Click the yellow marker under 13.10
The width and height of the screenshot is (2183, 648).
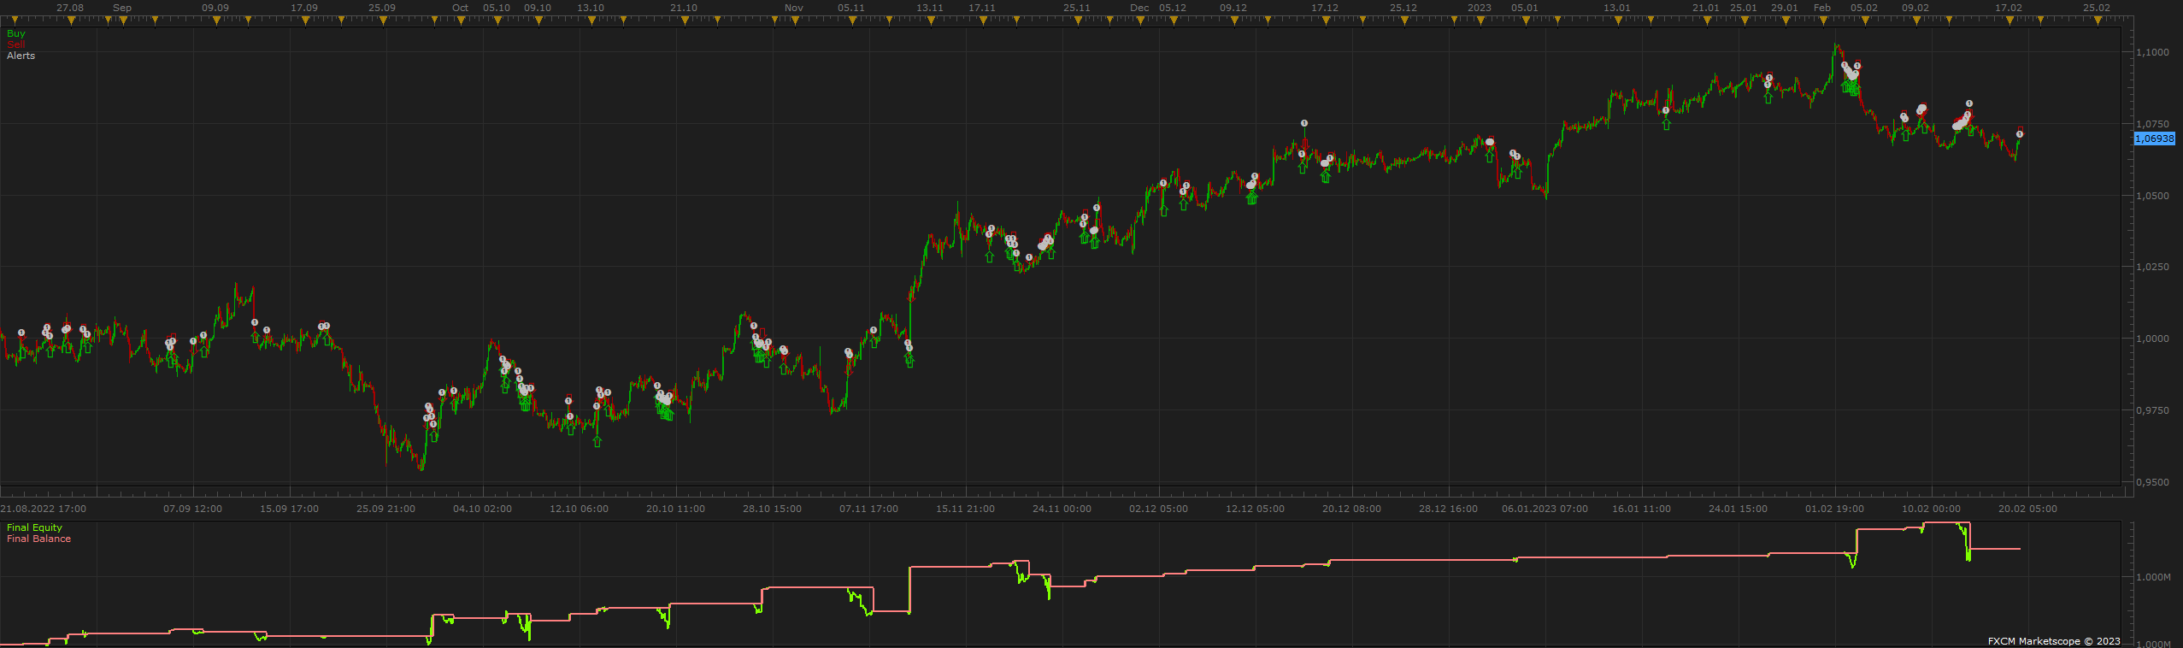pyautogui.click(x=591, y=20)
